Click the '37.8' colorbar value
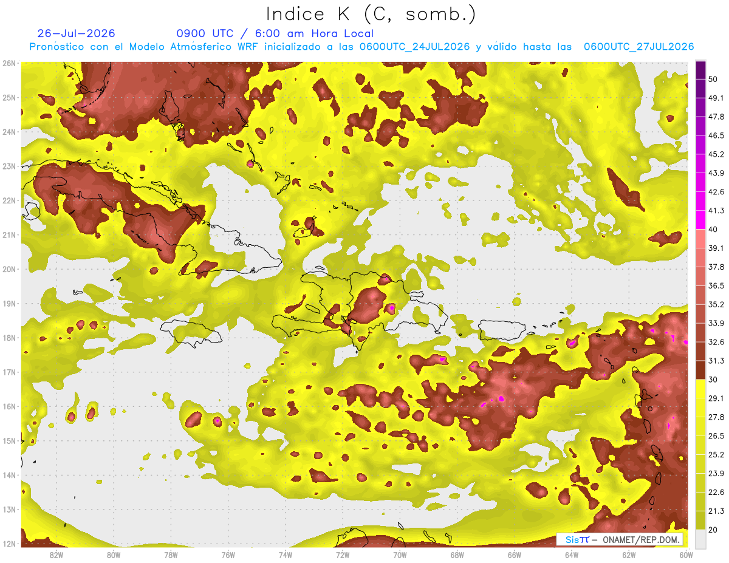Image resolution: width=729 pixels, height=563 pixels. click(x=716, y=267)
